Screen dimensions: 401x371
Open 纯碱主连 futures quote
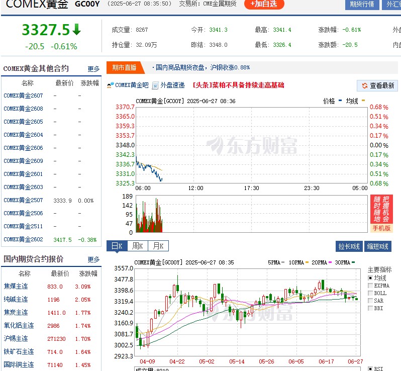[16, 299]
